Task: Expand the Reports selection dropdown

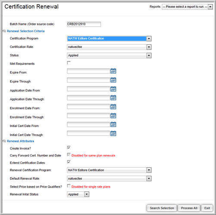Action: (210, 7)
